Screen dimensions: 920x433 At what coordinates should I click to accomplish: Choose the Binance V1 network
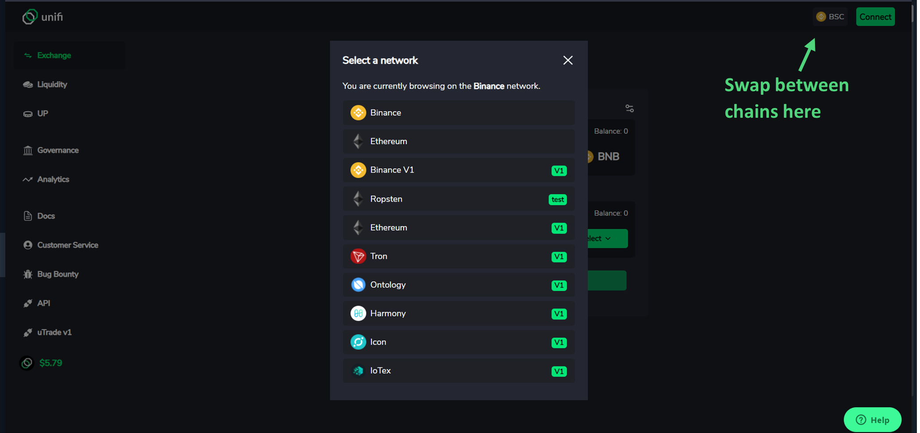tap(459, 170)
